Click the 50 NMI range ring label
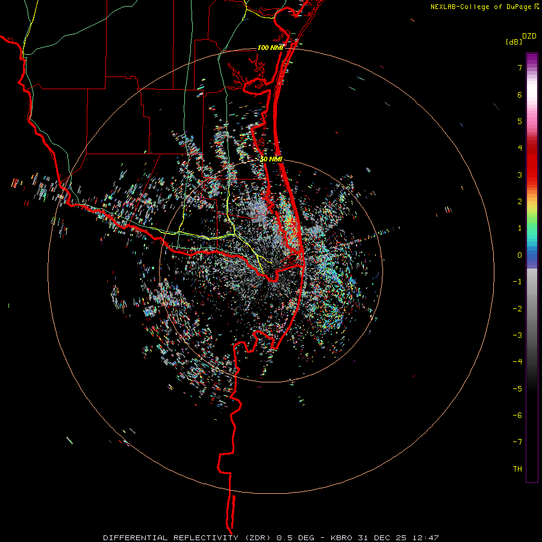 point(271,159)
